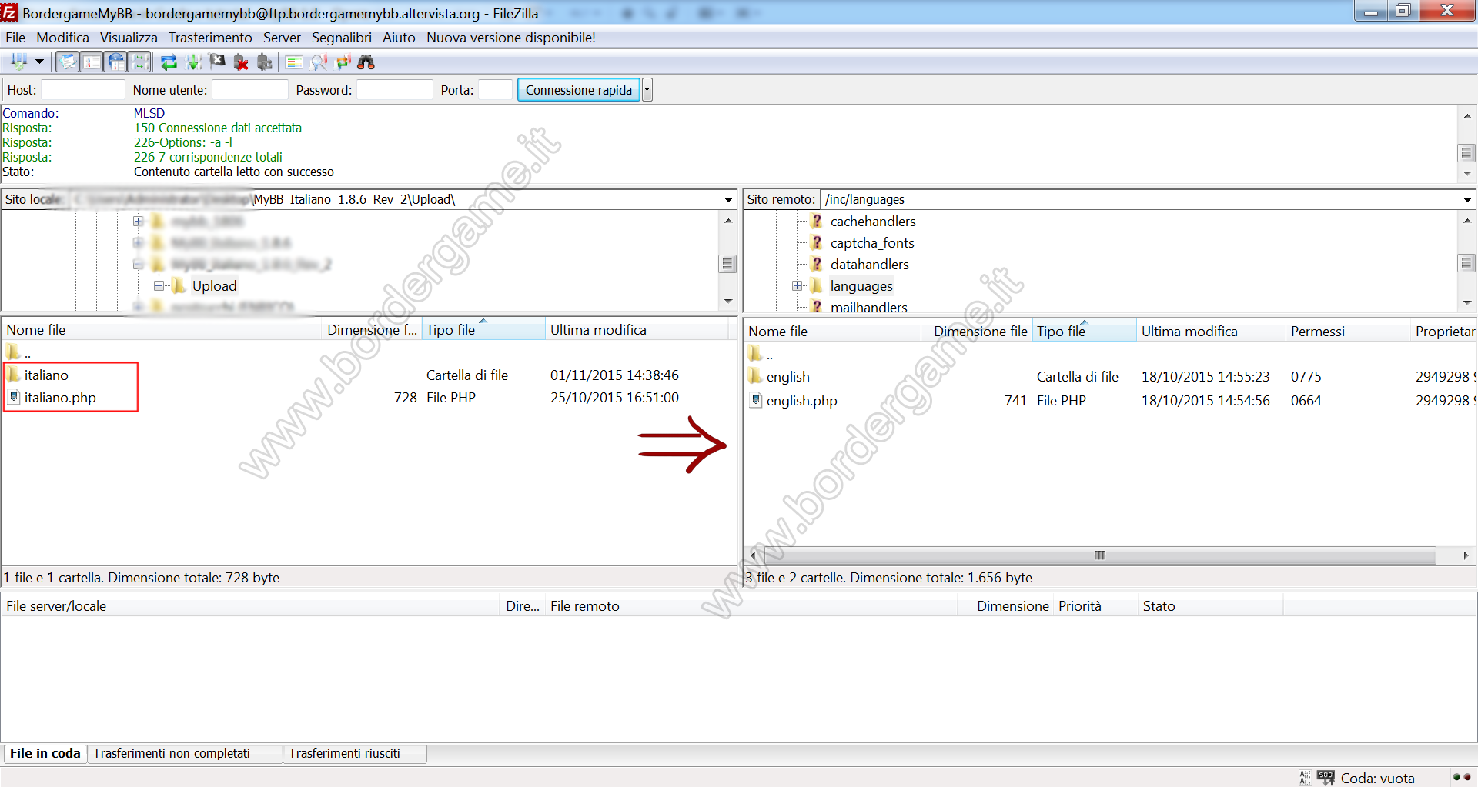Open the Sito locale path dropdown

(x=728, y=200)
